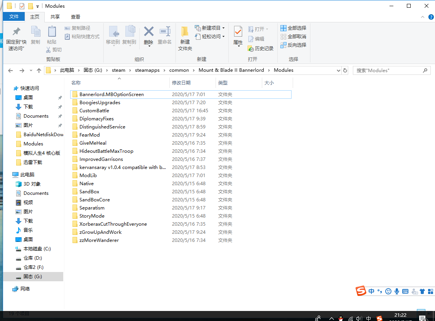
Task: Open 音乐 Music in sidebar
Action: point(28,230)
